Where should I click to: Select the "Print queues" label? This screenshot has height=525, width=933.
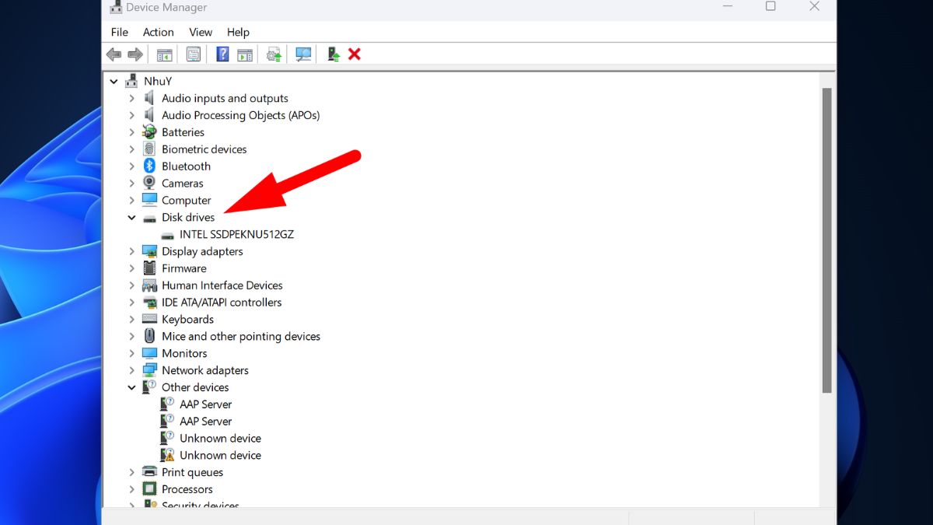(x=192, y=472)
